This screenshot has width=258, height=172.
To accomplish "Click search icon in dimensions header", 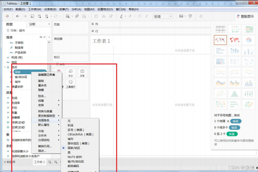I will click(x=44, y=37).
